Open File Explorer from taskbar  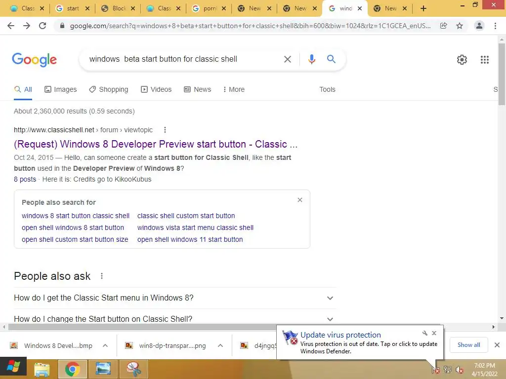42,369
